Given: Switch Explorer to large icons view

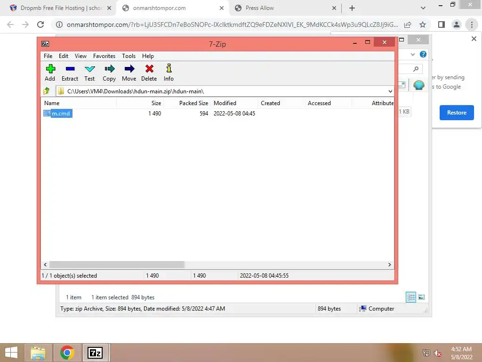Looking at the screenshot, I should coord(421,297).
